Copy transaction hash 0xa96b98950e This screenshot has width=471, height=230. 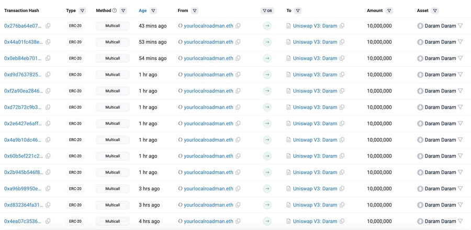point(48,189)
